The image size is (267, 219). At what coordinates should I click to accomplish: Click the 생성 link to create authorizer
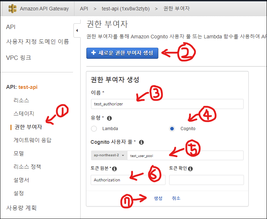coord(158,198)
